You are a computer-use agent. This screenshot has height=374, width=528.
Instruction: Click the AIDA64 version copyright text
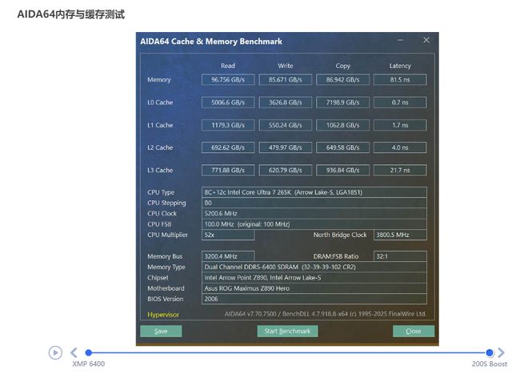(326, 314)
